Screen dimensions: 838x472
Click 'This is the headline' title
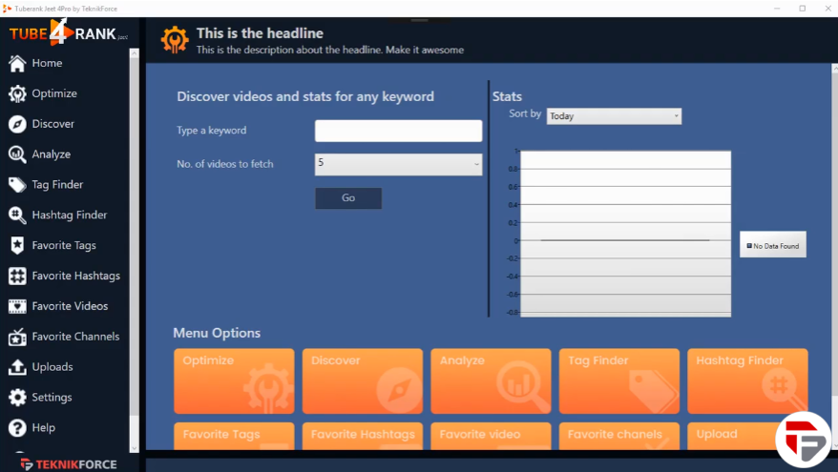pos(260,33)
